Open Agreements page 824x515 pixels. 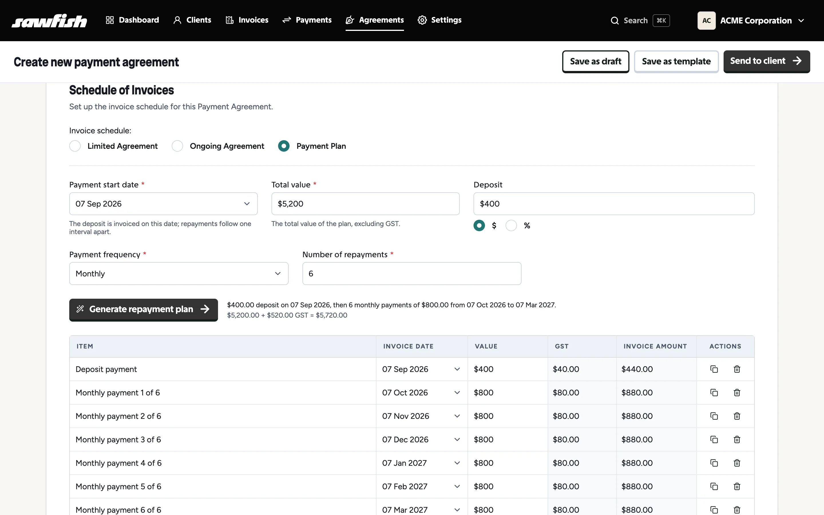pyautogui.click(x=375, y=20)
